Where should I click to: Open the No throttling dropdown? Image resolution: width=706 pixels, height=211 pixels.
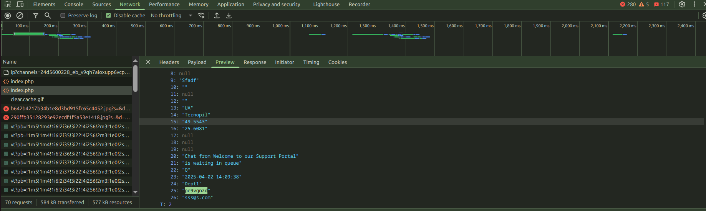pos(171,16)
